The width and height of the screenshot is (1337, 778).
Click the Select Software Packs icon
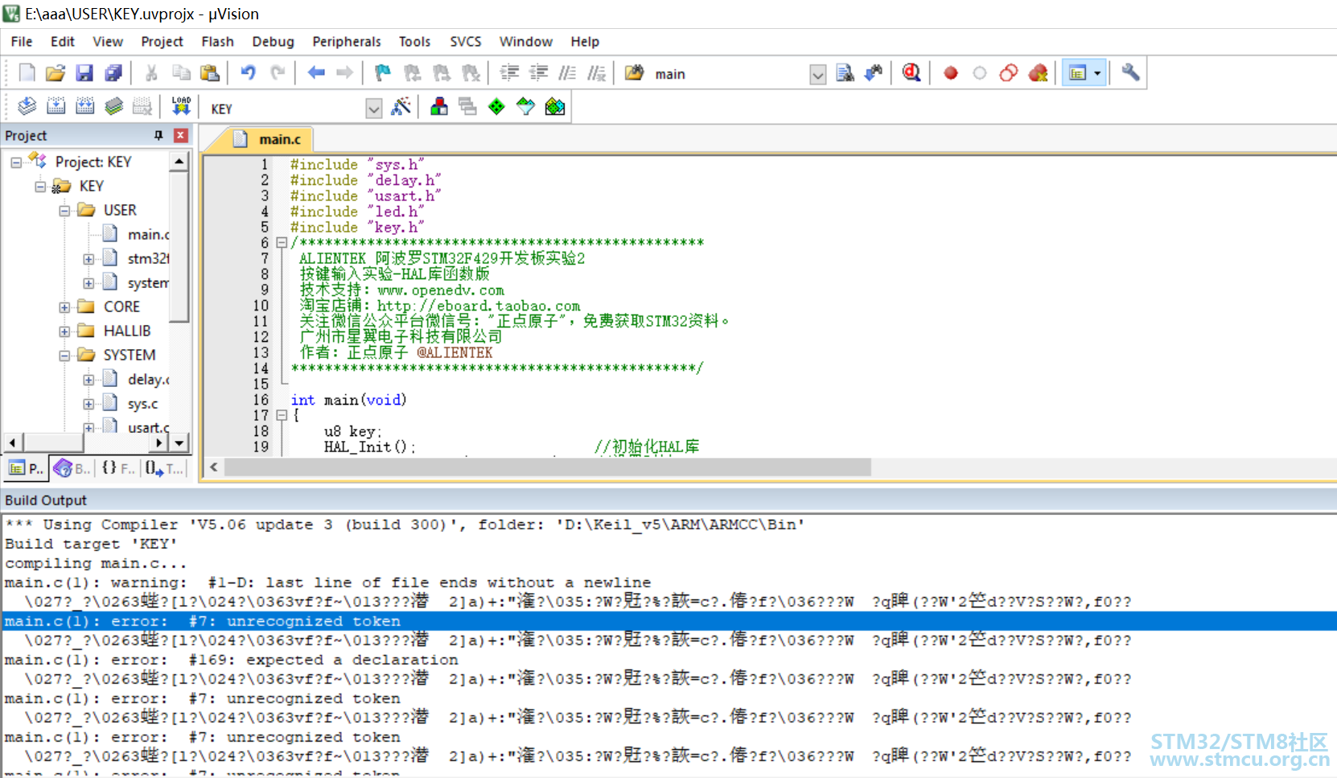click(526, 106)
